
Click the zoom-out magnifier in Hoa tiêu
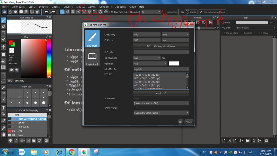tap(203, 23)
